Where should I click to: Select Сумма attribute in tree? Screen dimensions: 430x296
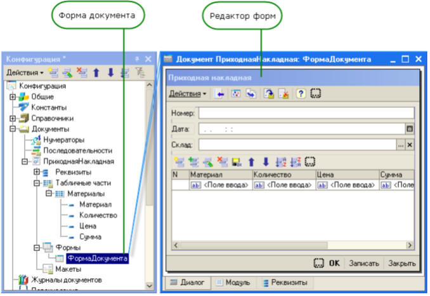tap(90, 237)
